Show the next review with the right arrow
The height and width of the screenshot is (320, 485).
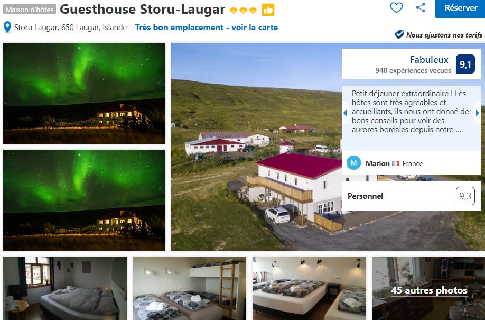click(477, 113)
